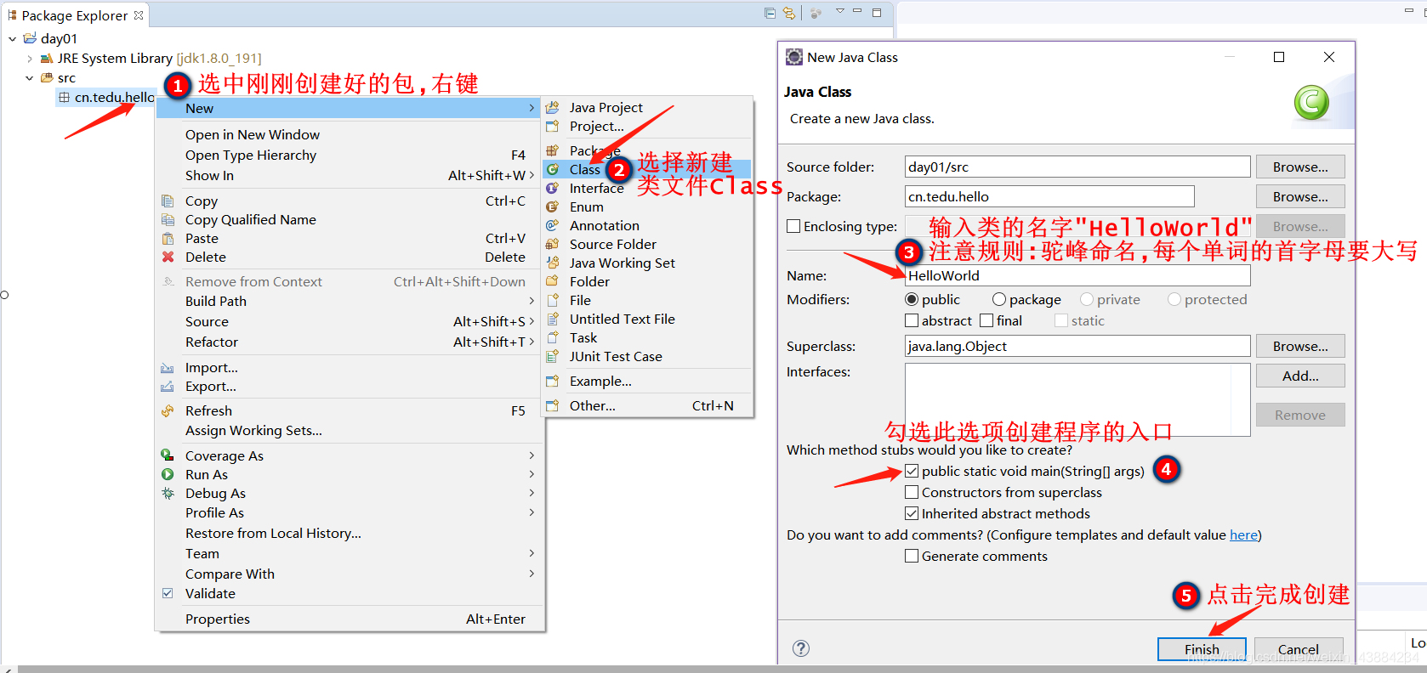
Task: Expand JRE System Library tree node
Action: point(30,59)
